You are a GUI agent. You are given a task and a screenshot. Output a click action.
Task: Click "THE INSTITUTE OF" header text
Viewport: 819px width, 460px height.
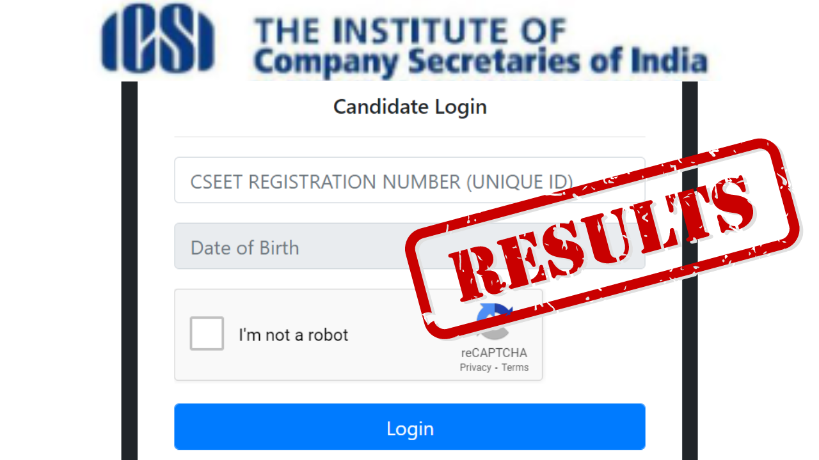(x=410, y=32)
